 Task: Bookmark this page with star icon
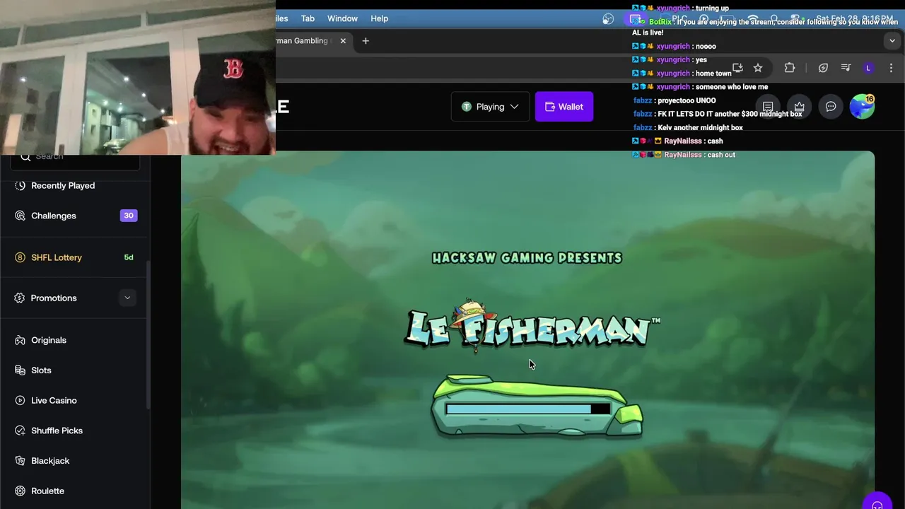click(758, 68)
